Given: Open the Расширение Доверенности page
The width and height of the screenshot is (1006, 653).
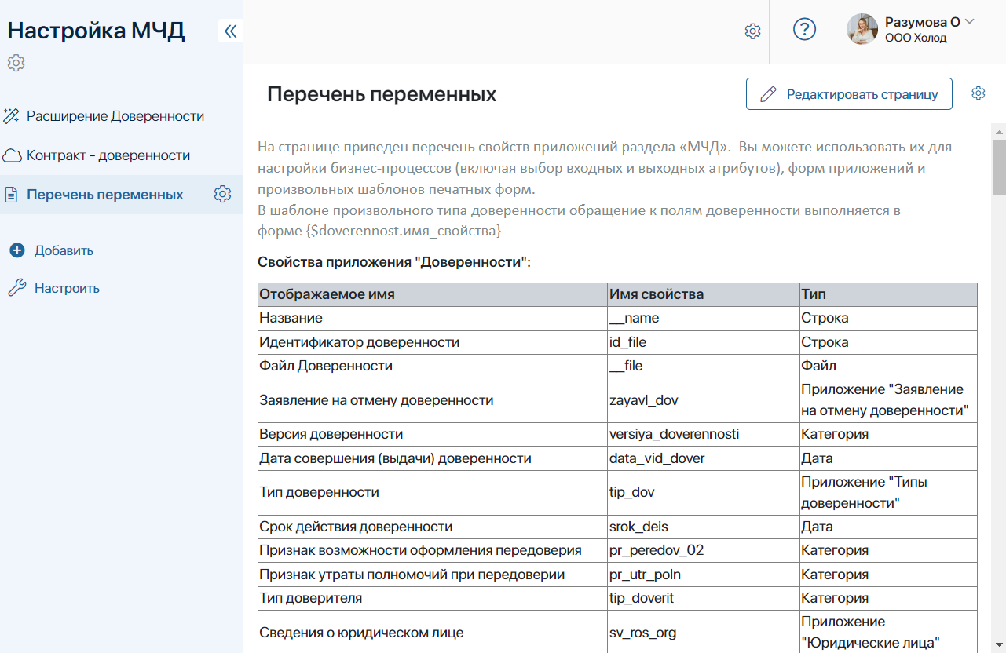Looking at the screenshot, I should pyautogui.click(x=115, y=116).
